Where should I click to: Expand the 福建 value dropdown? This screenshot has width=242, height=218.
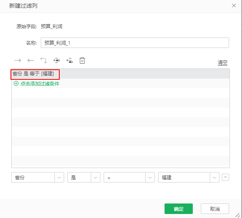tap(215, 178)
